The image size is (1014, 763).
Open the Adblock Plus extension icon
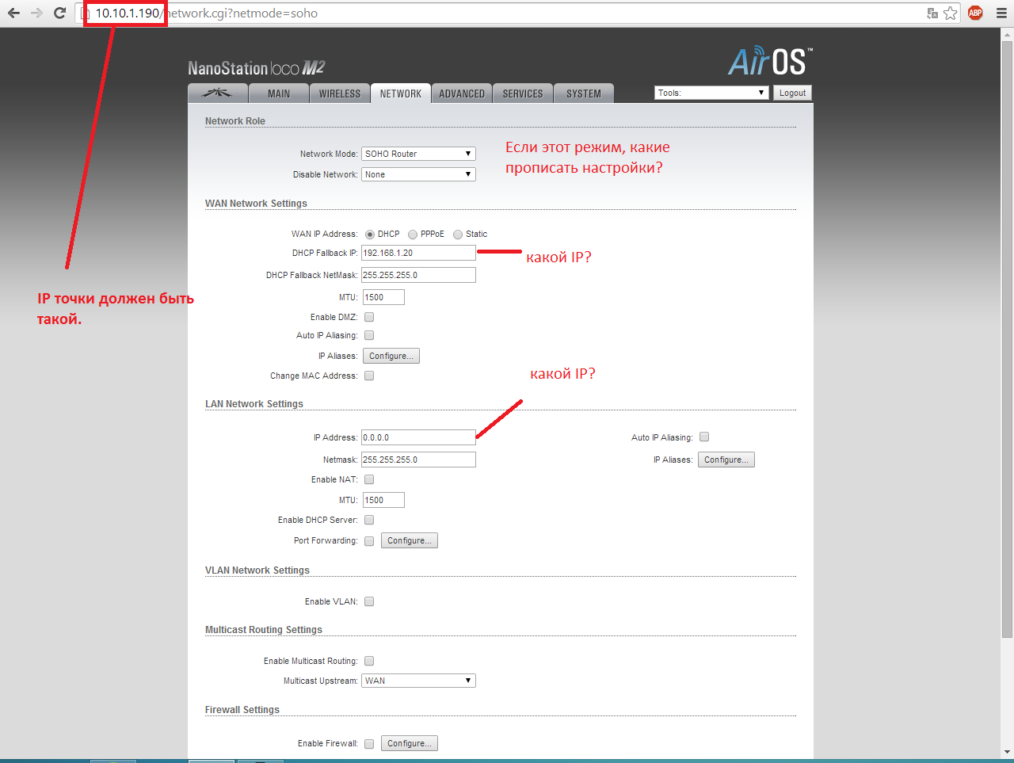click(x=975, y=13)
